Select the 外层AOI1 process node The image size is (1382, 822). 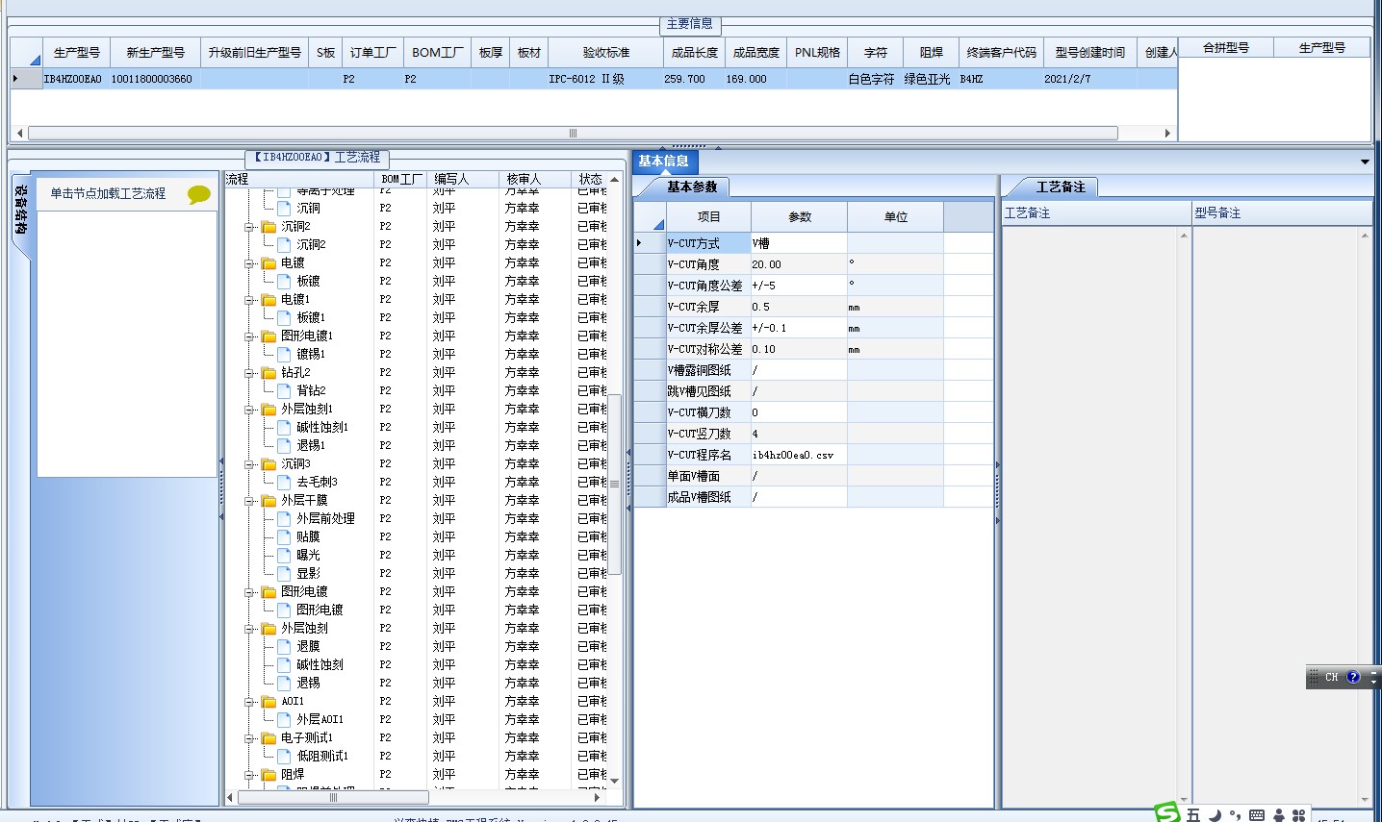[x=320, y=719]
